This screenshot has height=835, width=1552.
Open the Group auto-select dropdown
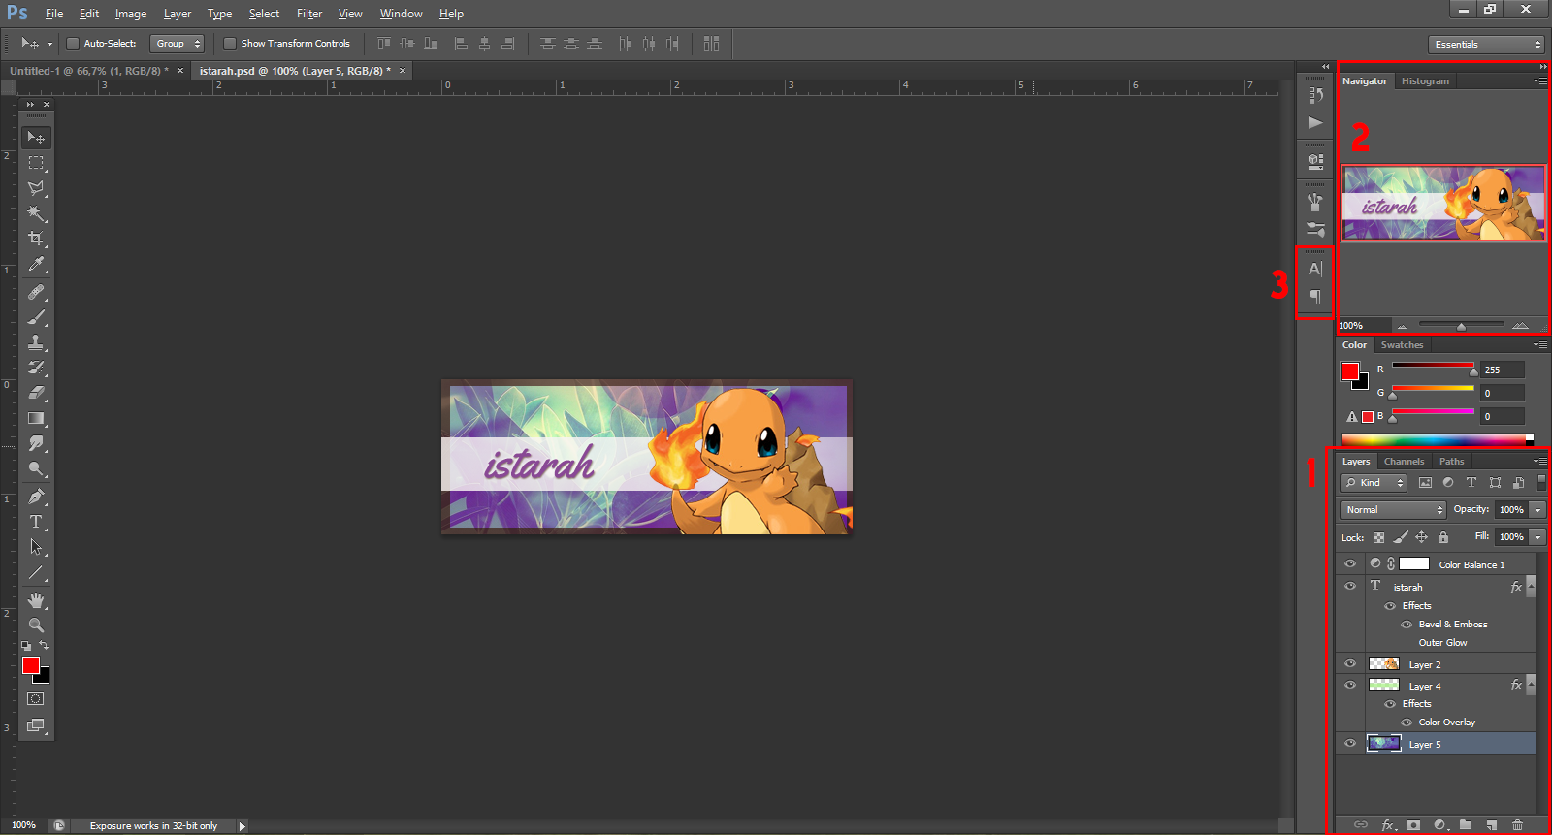click(x=177, y=44)
